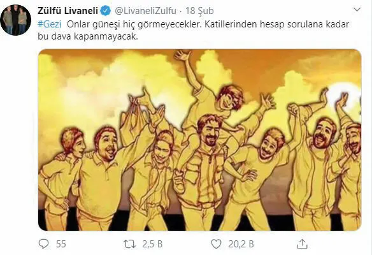372x255 pixels.
Task: Retweet using the retweet arrows icon
Action: pyautogui.click(x=129, y=244)
